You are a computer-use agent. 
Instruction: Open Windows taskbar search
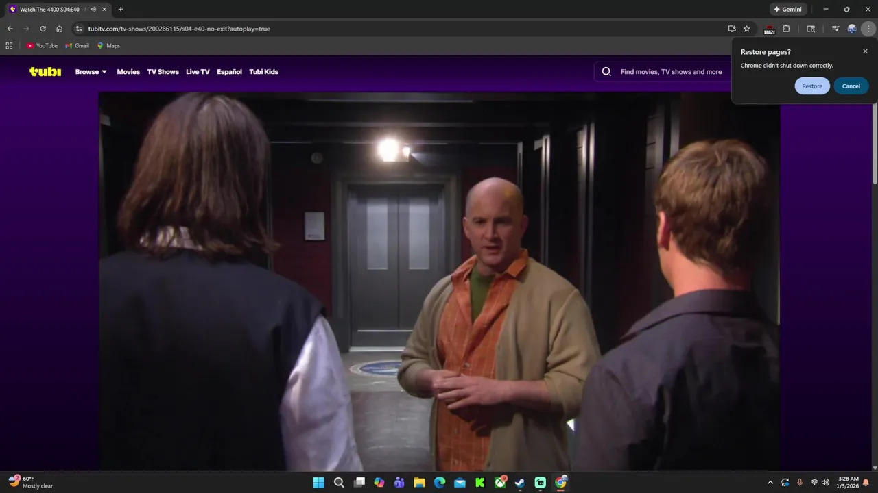pyautogui.click(x=339, y=482)
